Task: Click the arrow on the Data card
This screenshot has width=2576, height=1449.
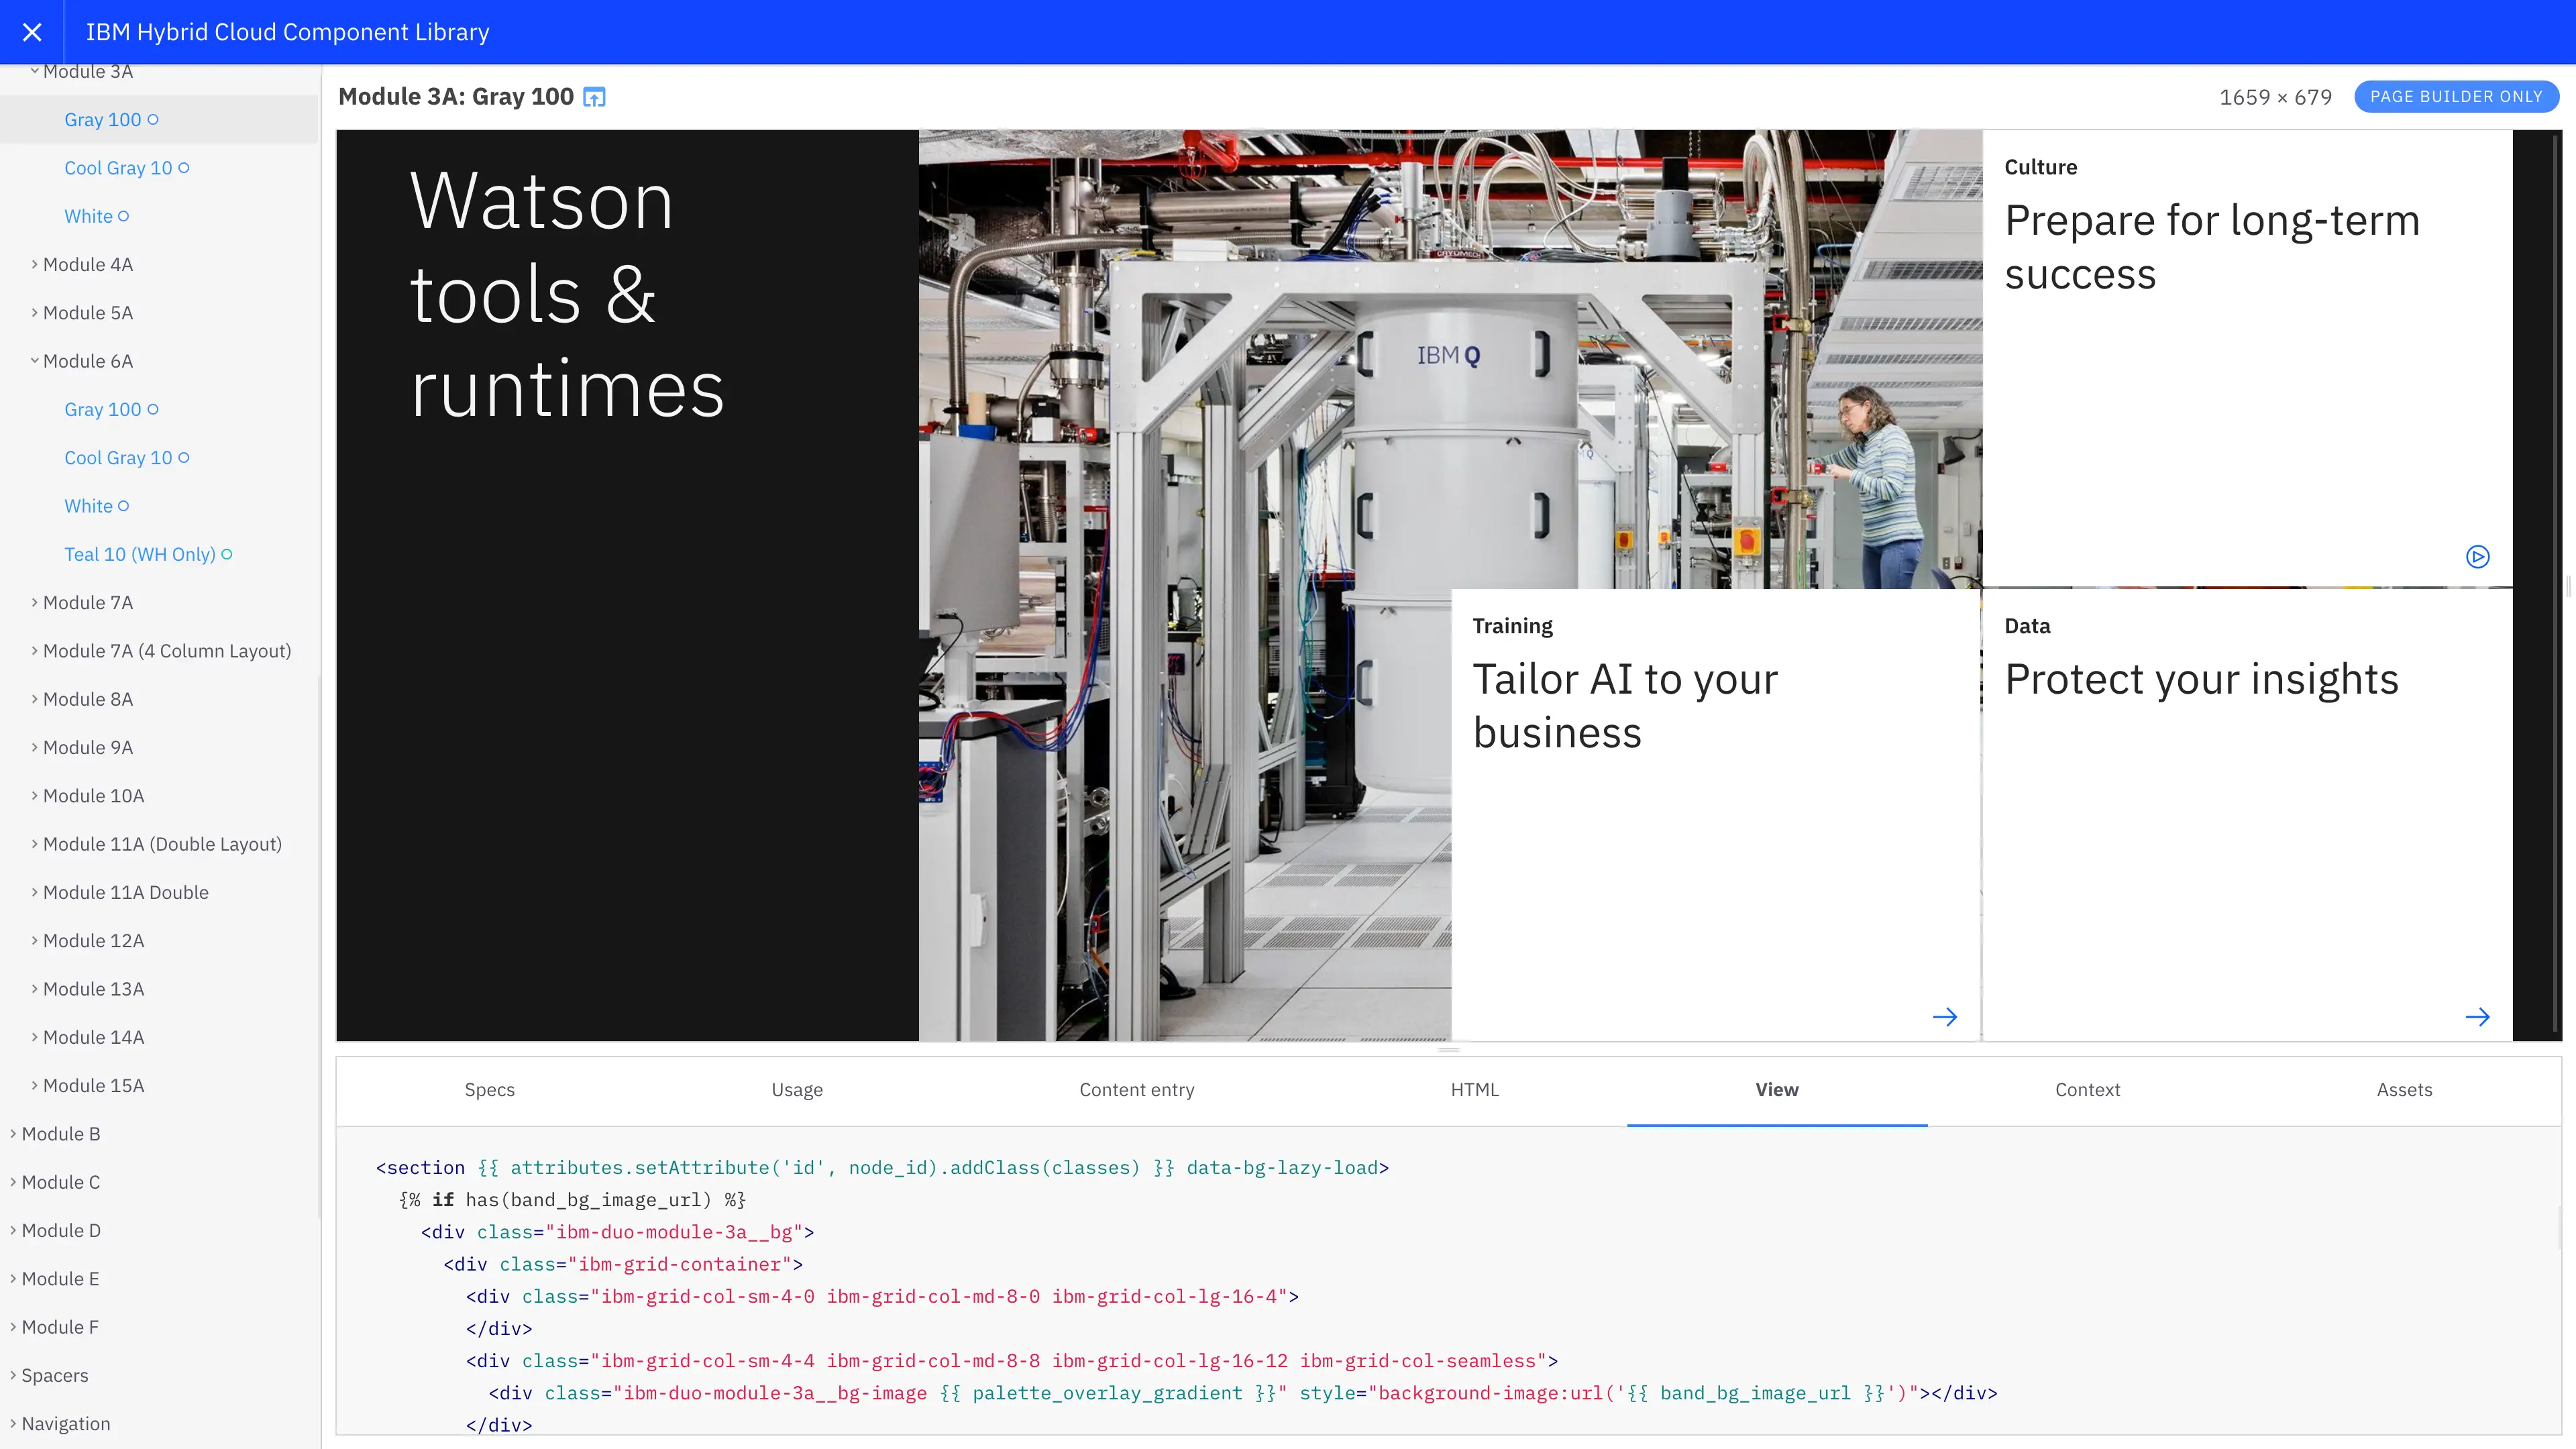Action: (x=2478, y=1016)
